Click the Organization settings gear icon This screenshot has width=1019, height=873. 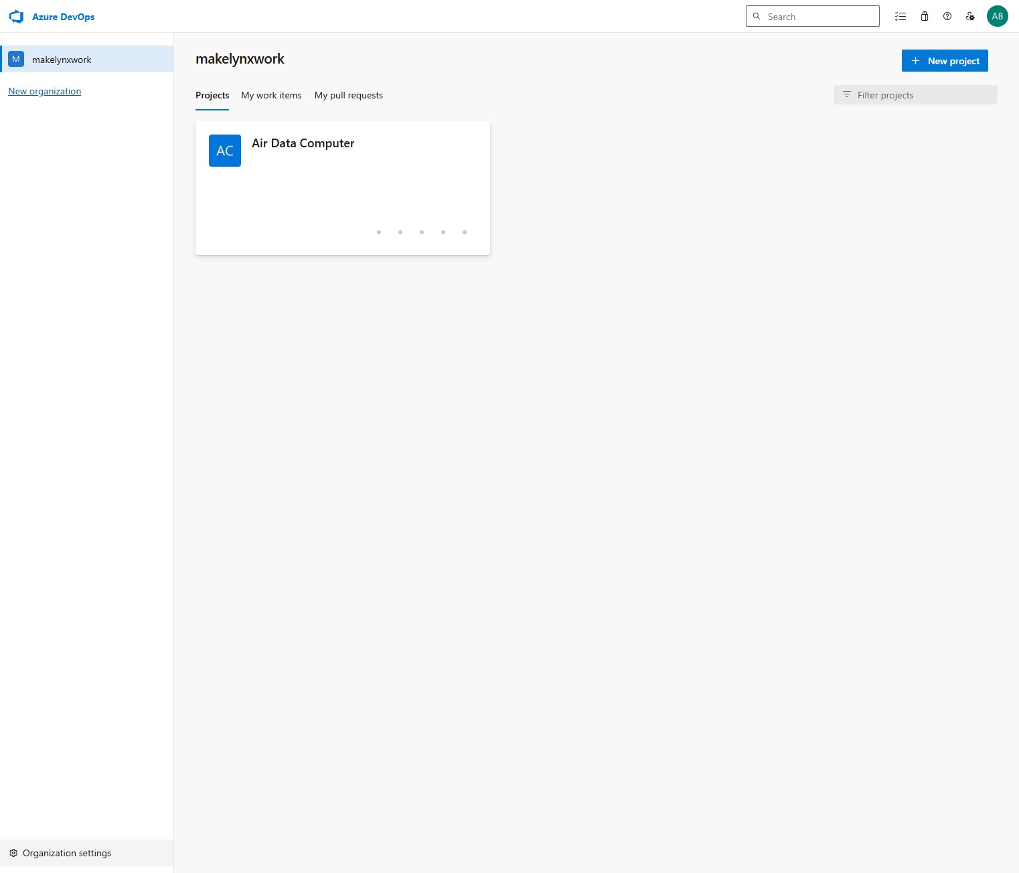click(x=13, y=853)
